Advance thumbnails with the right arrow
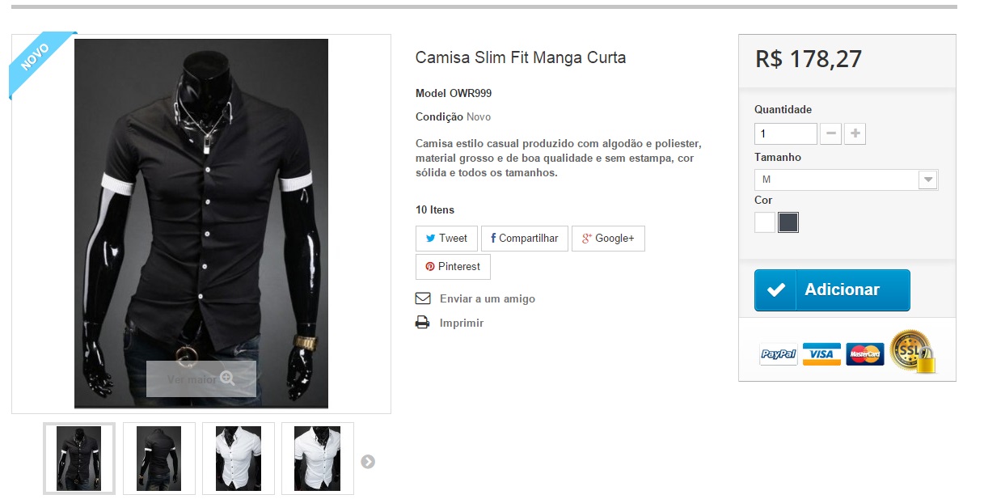Viewport: 984px width, 499px height. [x=368, y=462]
